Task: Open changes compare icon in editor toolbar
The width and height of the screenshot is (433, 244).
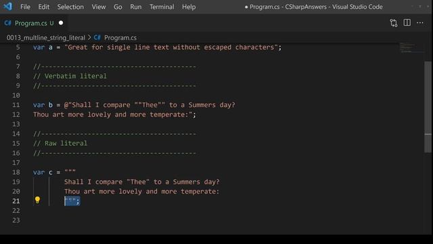Action: pos(394,23)
